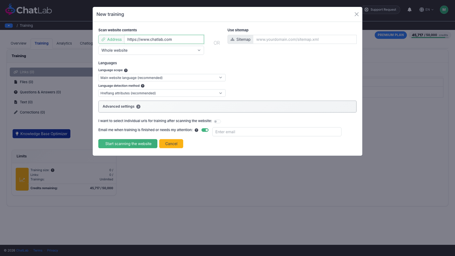Click the Limits chart icon
The image size is (455, 256).
click(22, 179)
